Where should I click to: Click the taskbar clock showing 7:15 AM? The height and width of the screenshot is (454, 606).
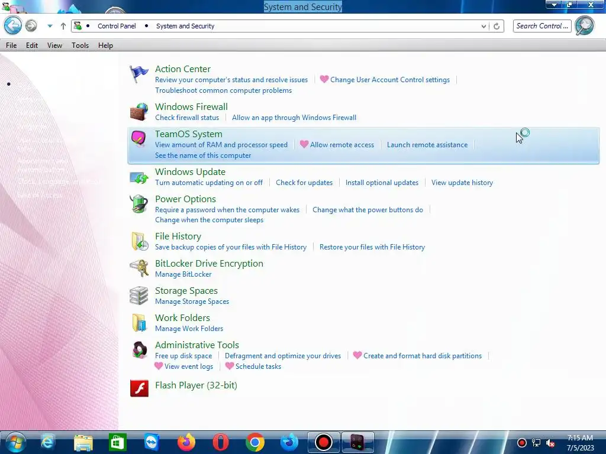click(580, 443)
